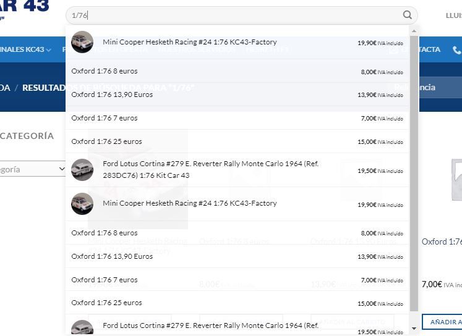Select second Oxford 1:76 25 euros suggestion
Image resolution: width=462 pixels, height=336 pixels.
[237, 303]
